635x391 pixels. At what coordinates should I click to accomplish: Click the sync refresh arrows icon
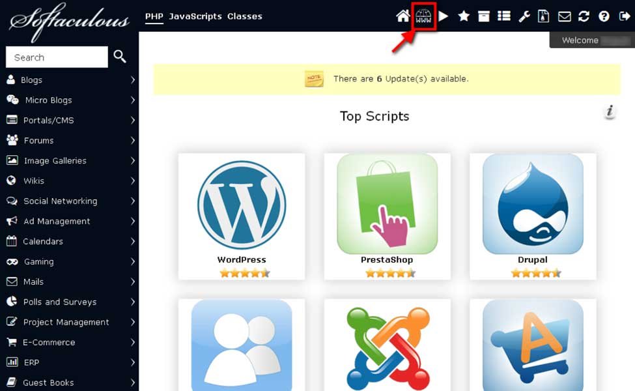584,16
